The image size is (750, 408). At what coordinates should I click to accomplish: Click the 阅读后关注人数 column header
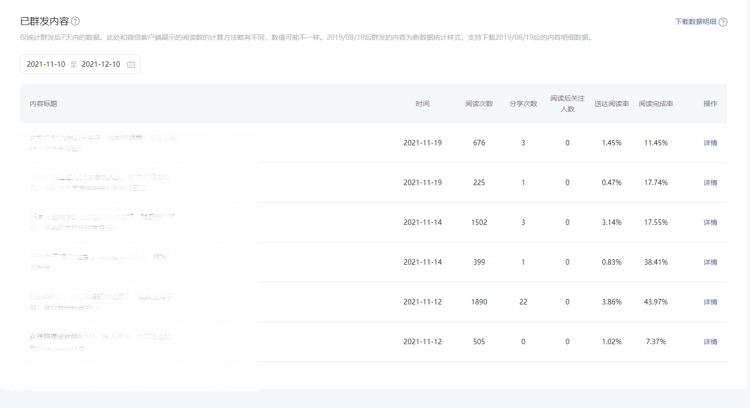pos(567,104)
